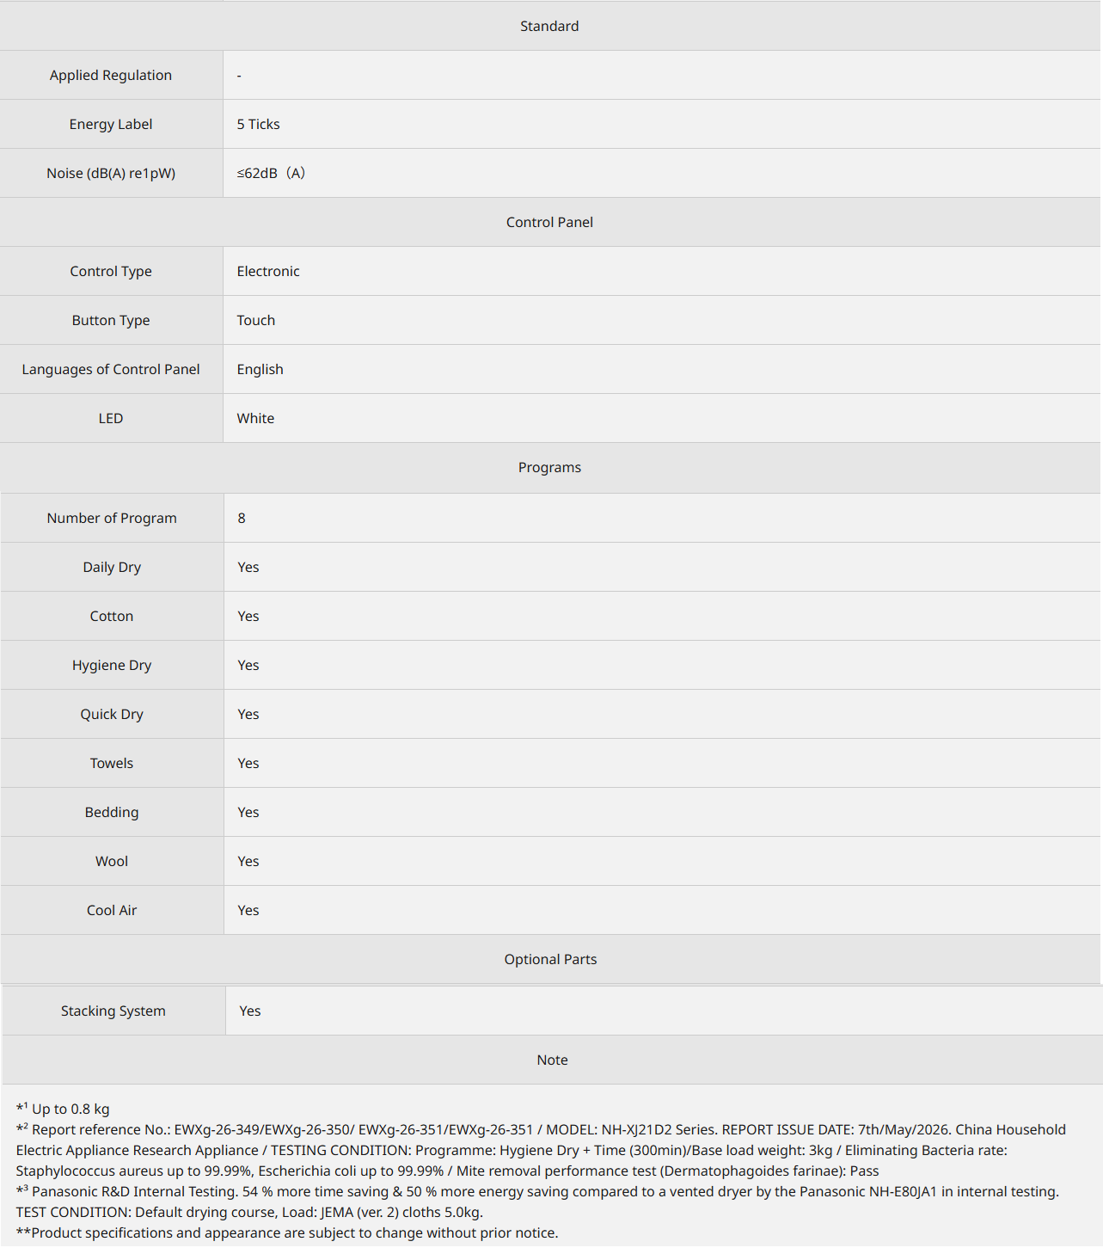The width and height of the screenshot is (1103, 1260).
Task: Click Languages of Control Panel label
Action: click(111, 369)
